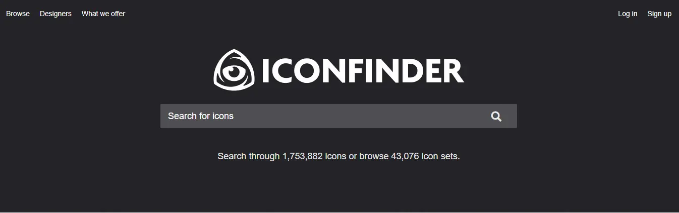
Task: Click the "Search through" tagline text
Action: click(x=248, y=156)
